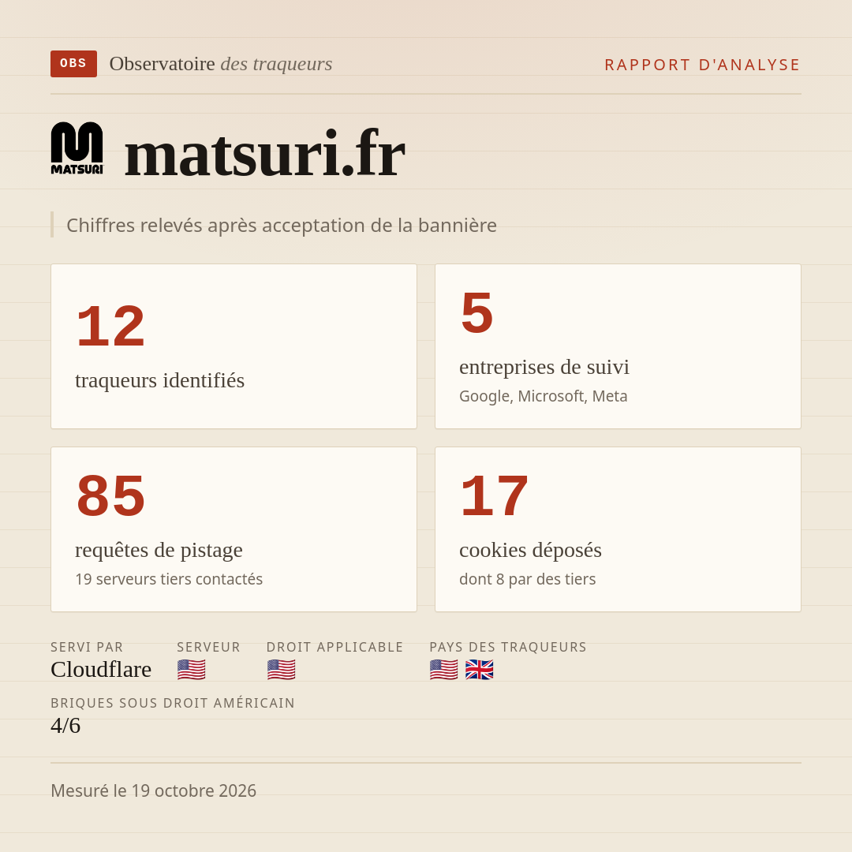Click the UK flag under Pays des traqueurs

[x=480, y=670]
